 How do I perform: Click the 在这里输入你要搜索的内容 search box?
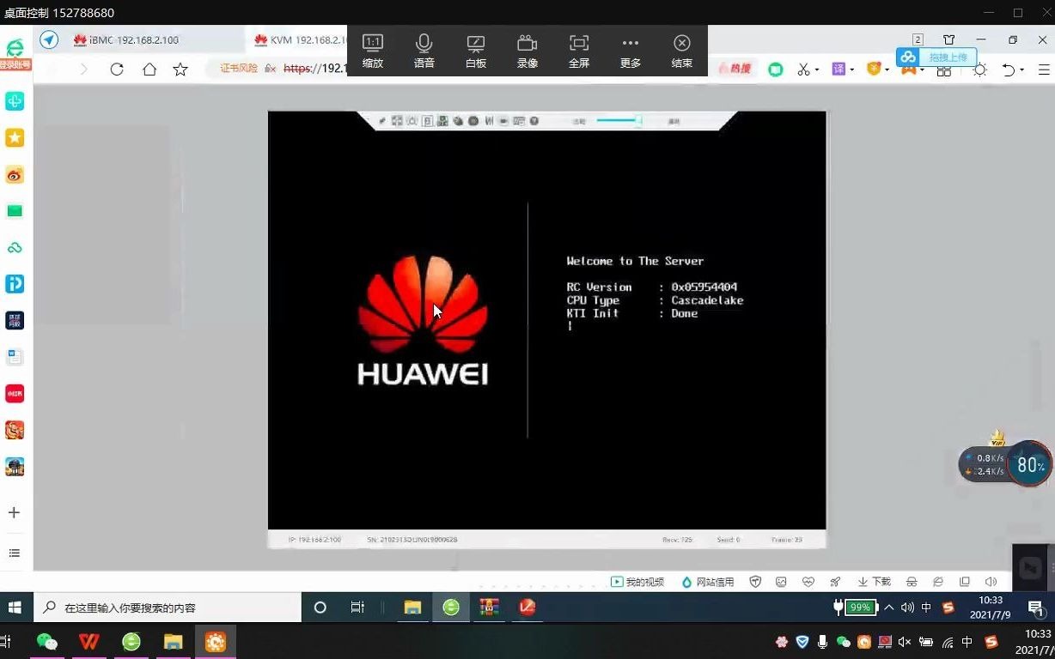168,608
